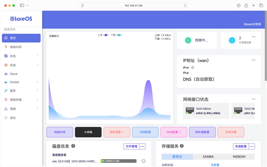The image size is (267, 167).
Task: Open the more menu beside 文件管理
Action: (143, 146)
